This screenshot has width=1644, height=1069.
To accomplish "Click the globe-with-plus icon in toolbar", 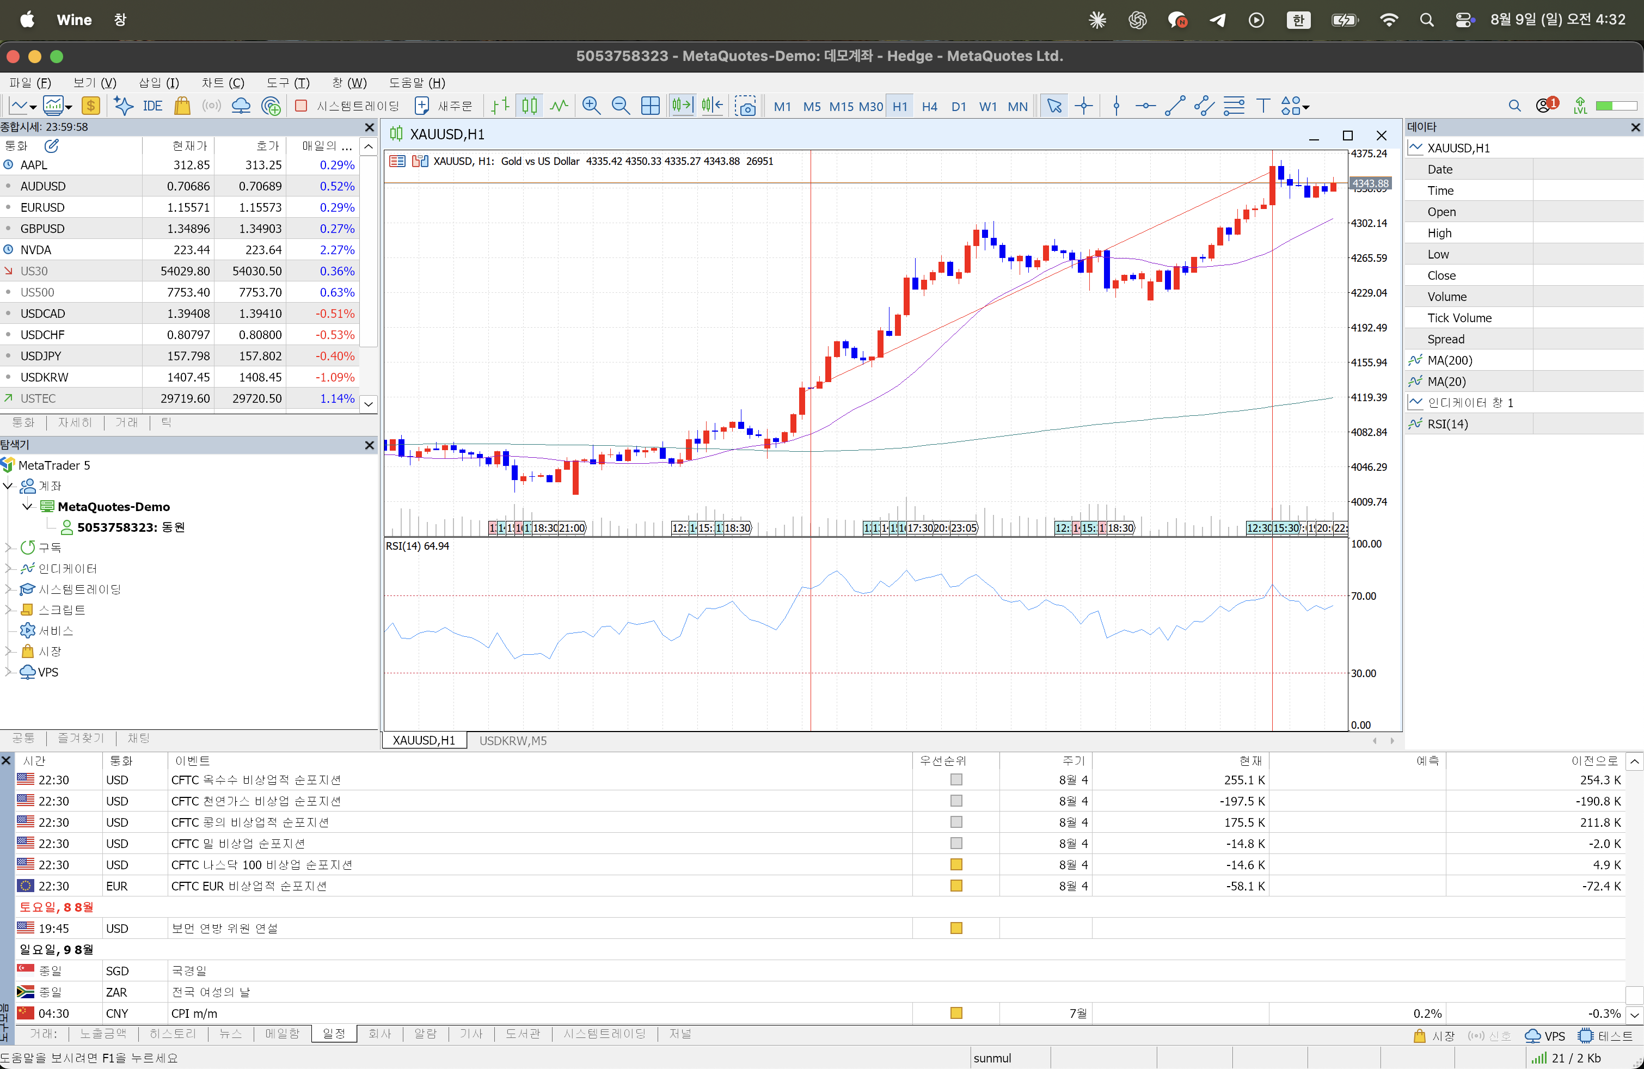I will pos(272,106).
